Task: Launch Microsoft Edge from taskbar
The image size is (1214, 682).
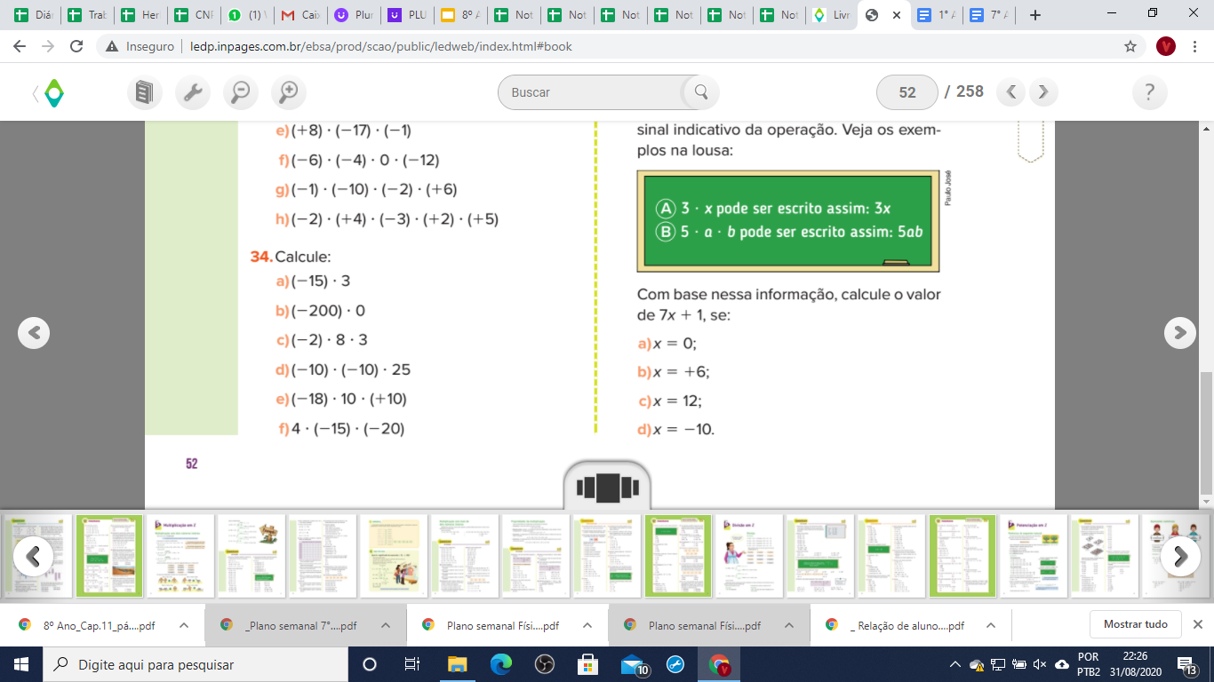Action: [501, 664]
